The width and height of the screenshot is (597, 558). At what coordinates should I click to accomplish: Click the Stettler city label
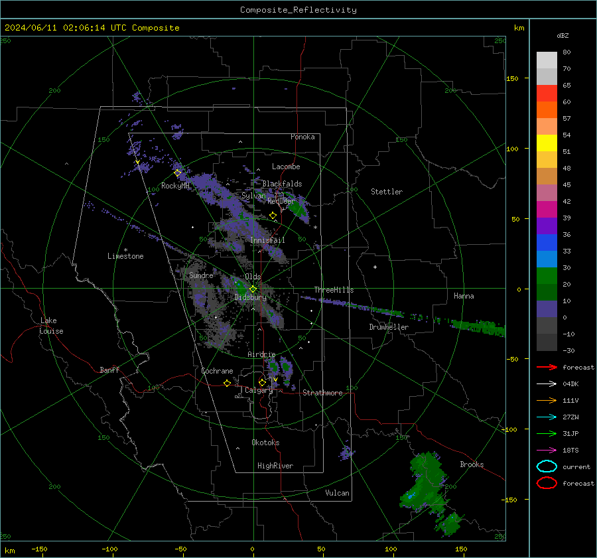coord(387,192)
